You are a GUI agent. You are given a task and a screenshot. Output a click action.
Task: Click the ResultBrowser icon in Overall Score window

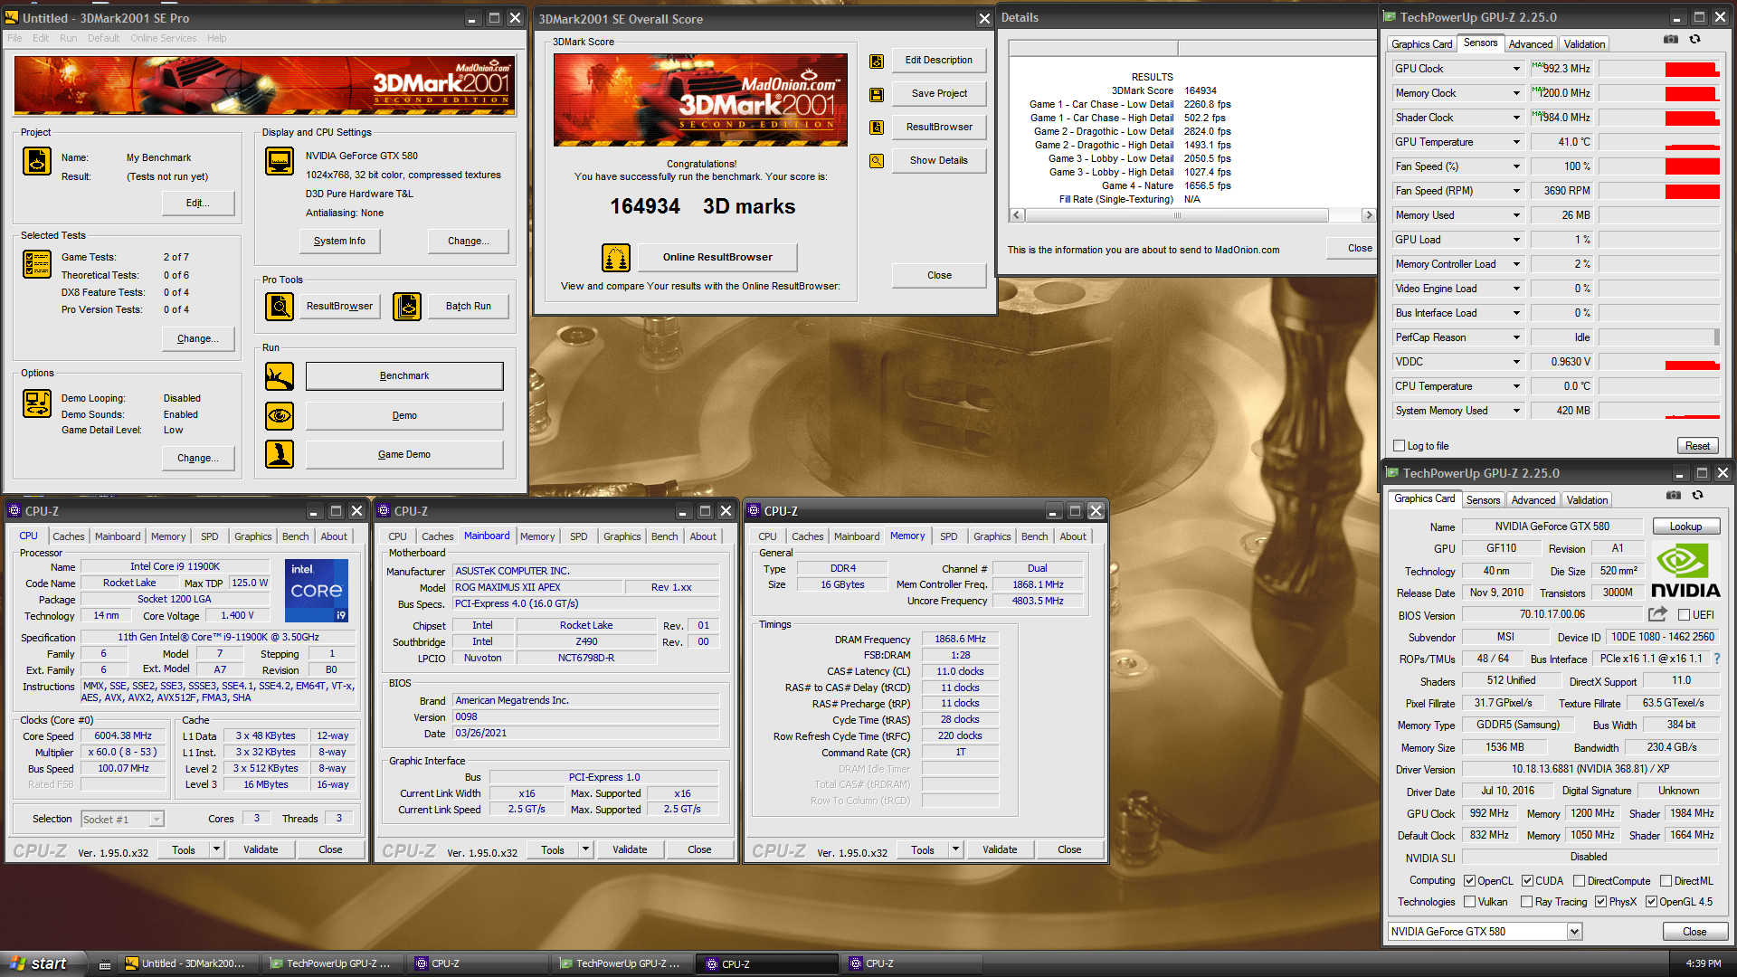877,128
